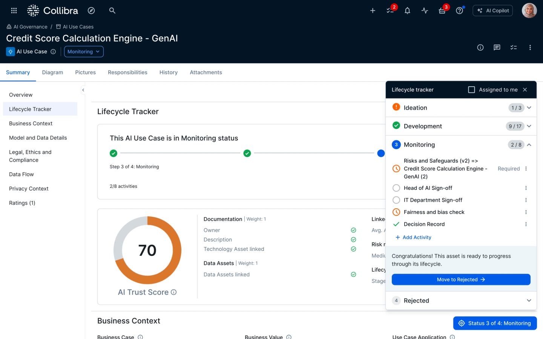Viewport: 543px width, 339px height.
Task: Open asset info icon in header
Action: (x=480, y=47)
